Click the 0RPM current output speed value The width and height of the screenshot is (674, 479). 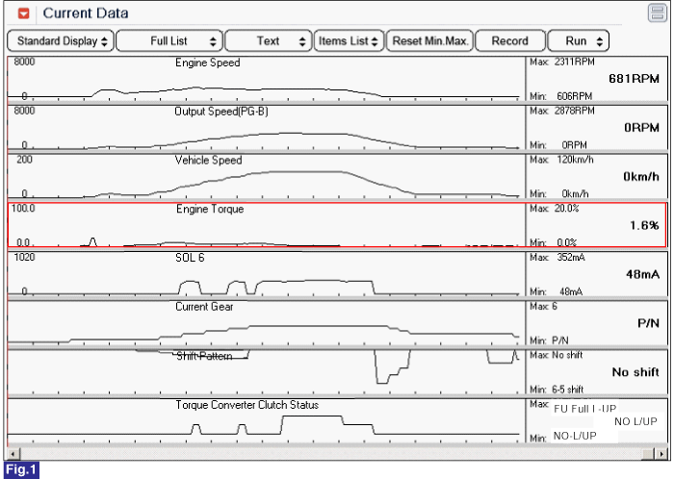pyautogui.click(x=641, y=128)
